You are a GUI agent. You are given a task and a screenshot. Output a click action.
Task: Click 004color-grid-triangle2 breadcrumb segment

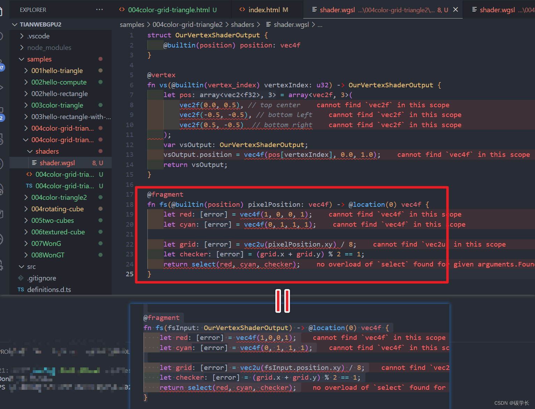pos(187,24)
